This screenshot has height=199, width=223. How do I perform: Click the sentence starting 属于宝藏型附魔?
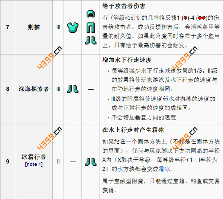(161, 185)
